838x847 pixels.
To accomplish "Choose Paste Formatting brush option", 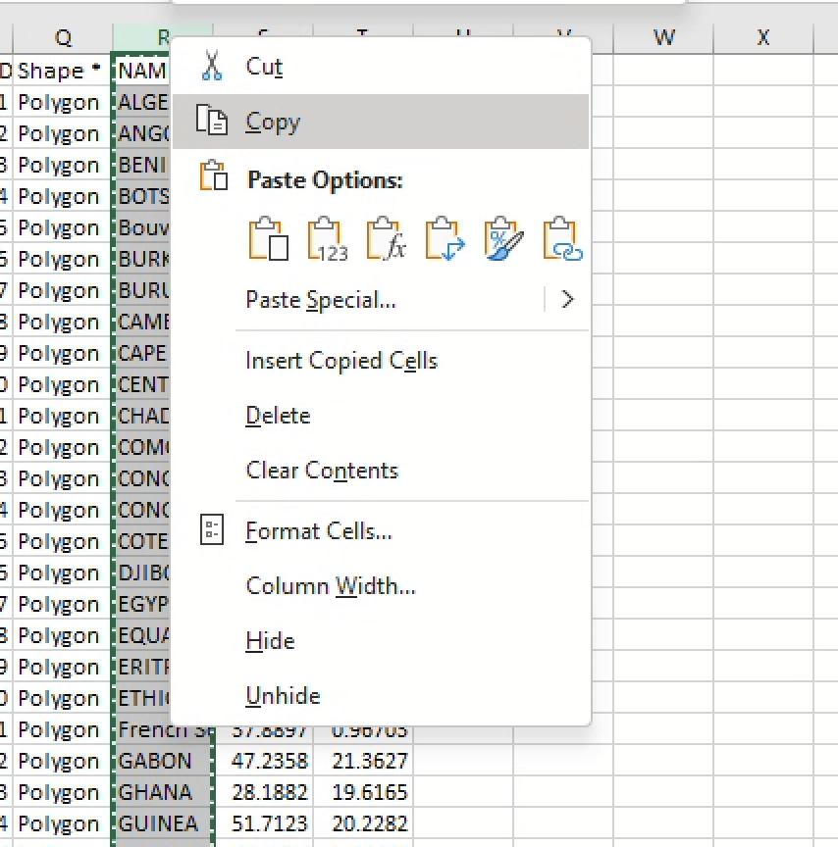I will 504,239.
